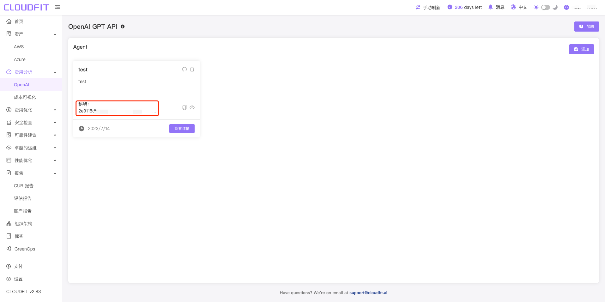605x302 pixels.
Task: Click the 2023/7/14 date text
Action: [99, 129]
